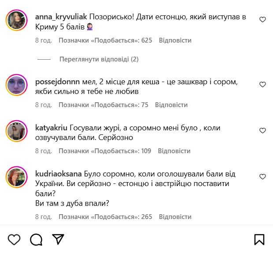Share the post with the paper plane icon
This screenshot has width=273, height=255.
point(58,239)
